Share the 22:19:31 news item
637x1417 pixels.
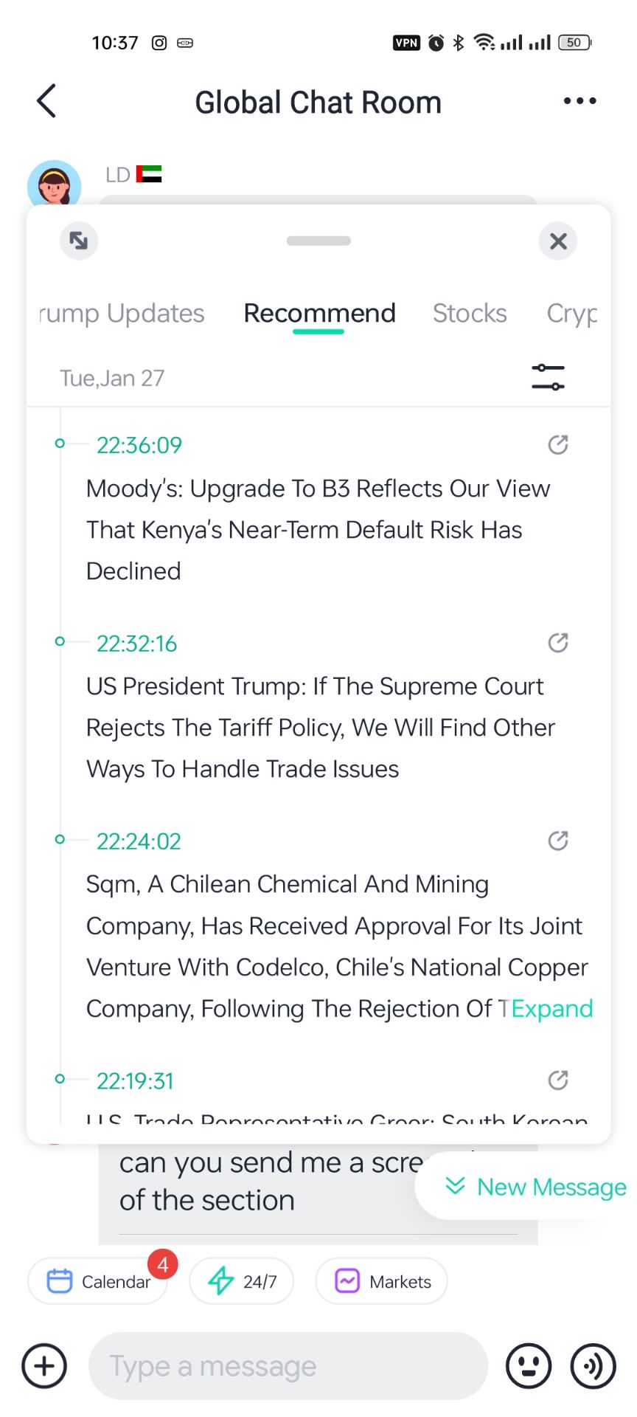point(558,1080)
